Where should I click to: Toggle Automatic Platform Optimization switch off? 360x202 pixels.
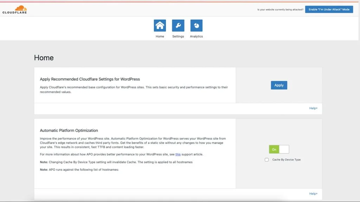click(x=279, y=149)
